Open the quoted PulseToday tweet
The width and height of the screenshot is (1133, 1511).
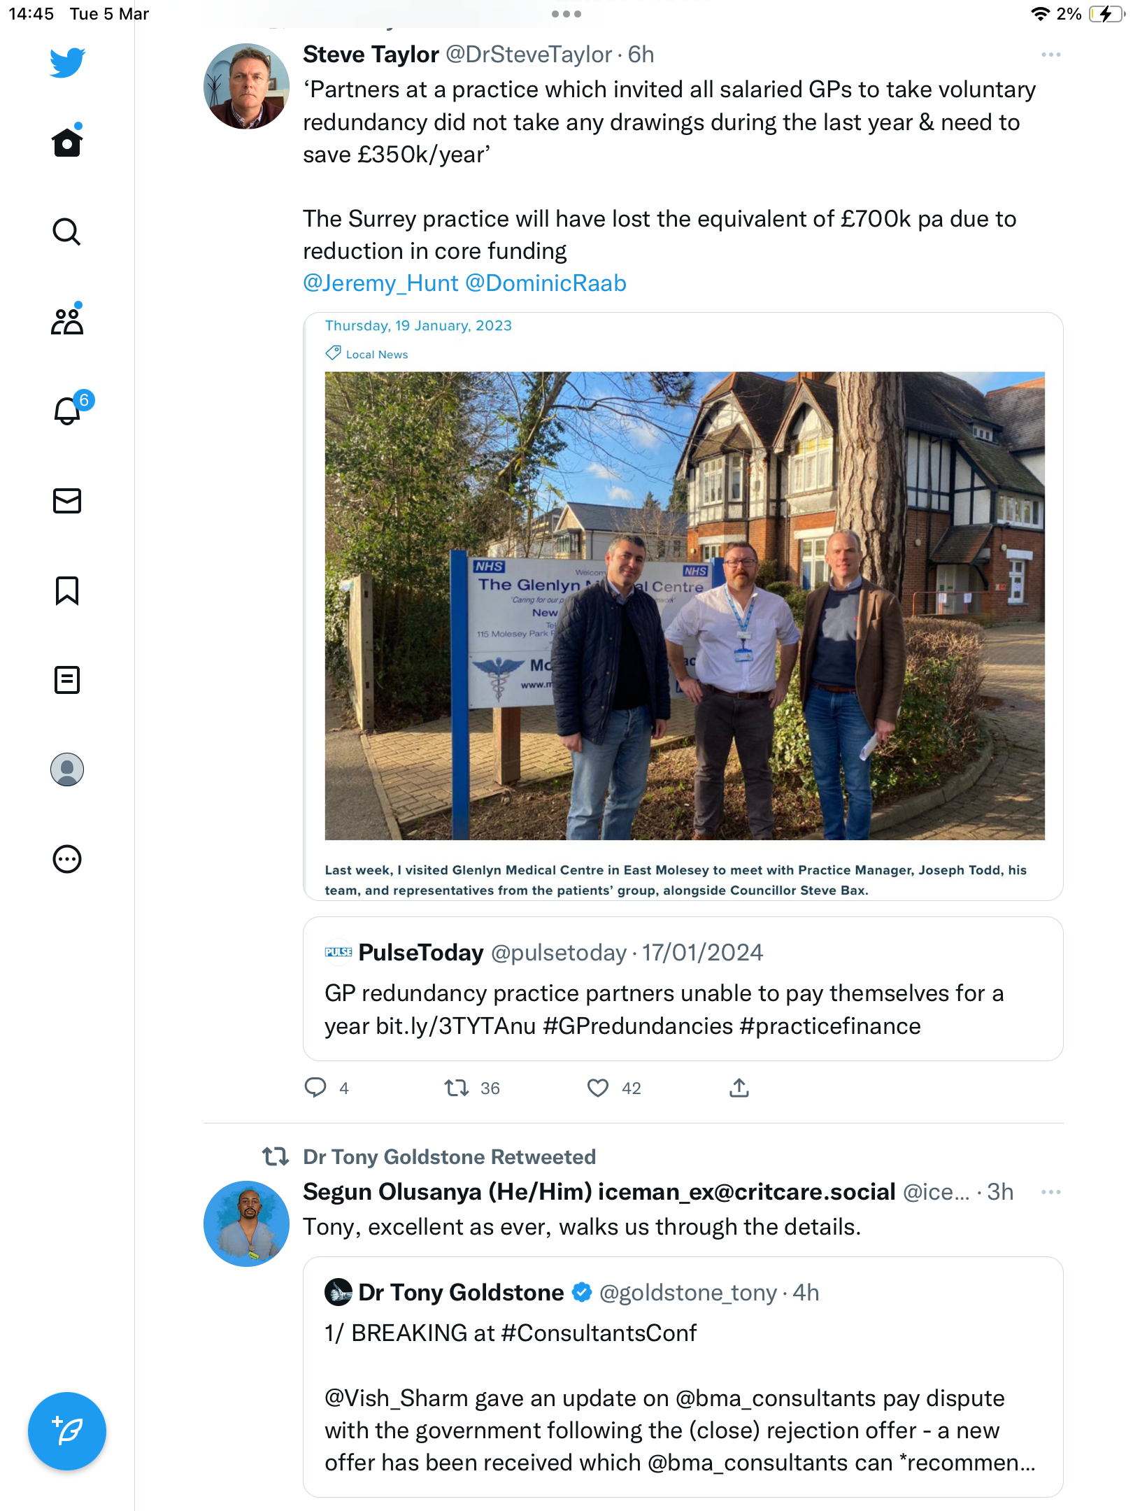pos(683,988)
